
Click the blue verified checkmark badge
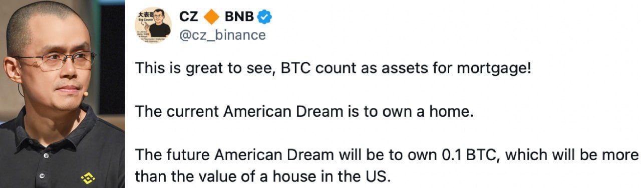tap(264, 17)
